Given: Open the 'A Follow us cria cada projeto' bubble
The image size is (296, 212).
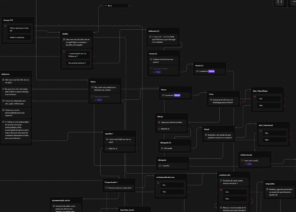Looking at the screenshot, I should click(16, 130).
